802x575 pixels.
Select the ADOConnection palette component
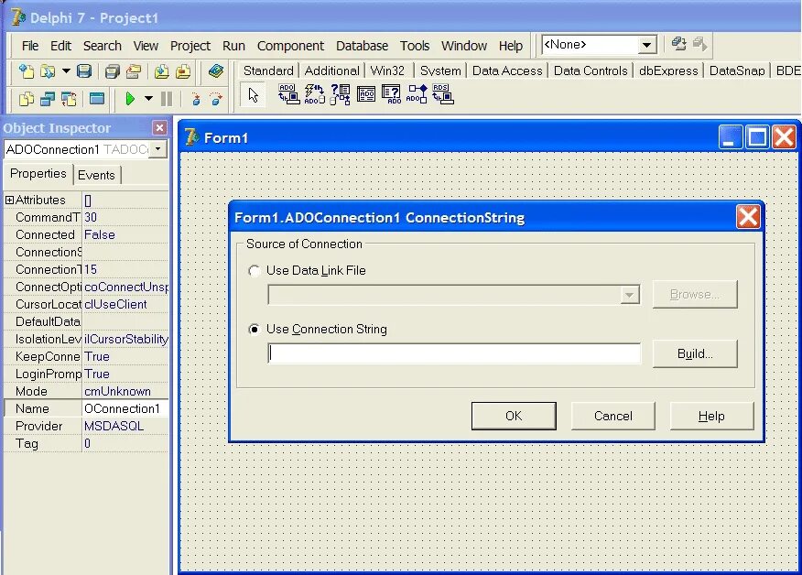pos(289,94)
